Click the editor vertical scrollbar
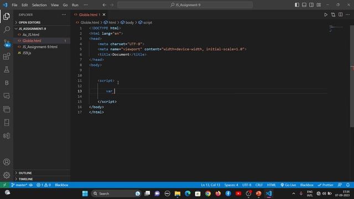Image resolution: width=354 pixels, height=199 pixels. tap(352, 76)
